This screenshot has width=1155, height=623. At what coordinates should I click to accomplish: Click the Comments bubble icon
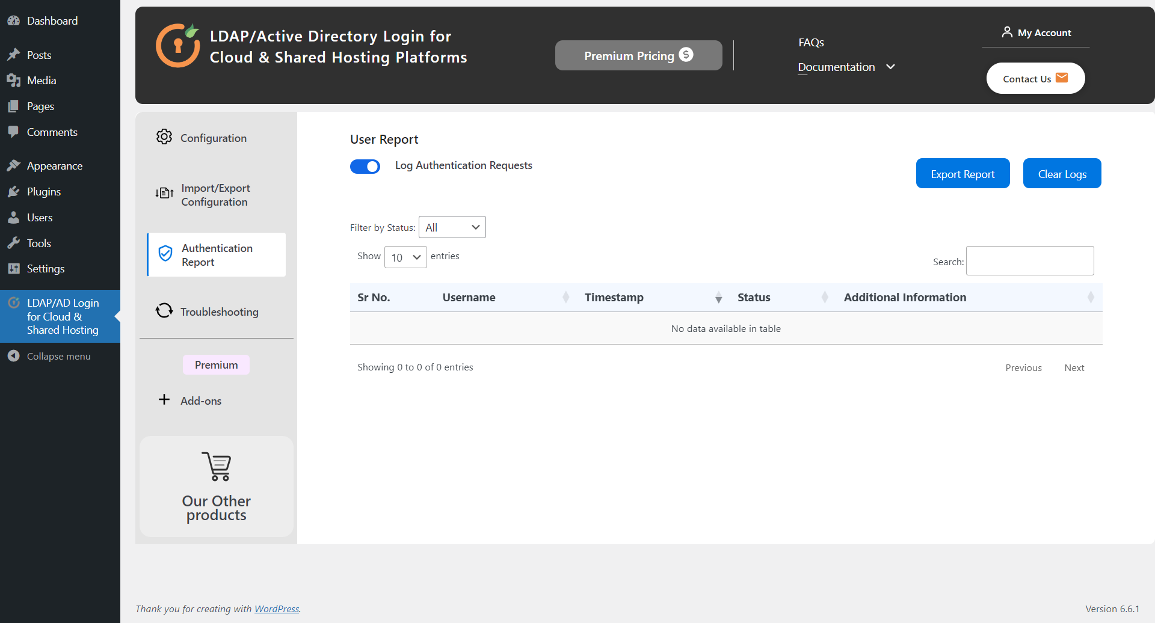click(x=13, y=132)
